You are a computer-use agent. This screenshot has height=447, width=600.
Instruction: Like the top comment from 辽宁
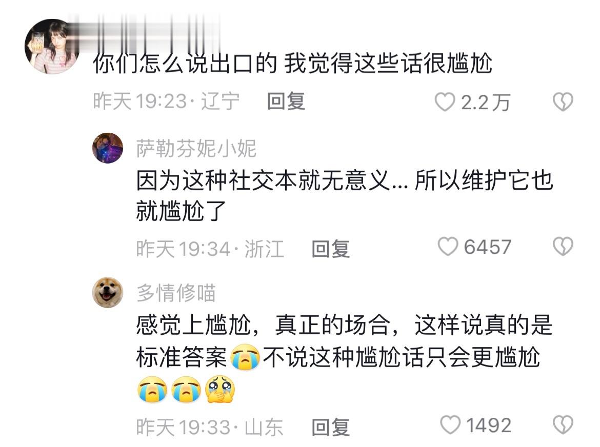[x=445, y=102]
